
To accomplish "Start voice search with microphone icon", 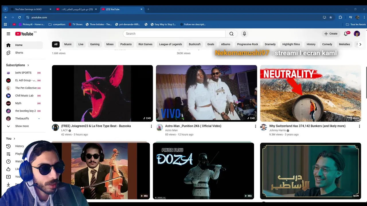I will coord(244,34).
